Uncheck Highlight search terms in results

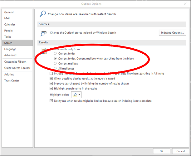[51, 88]
